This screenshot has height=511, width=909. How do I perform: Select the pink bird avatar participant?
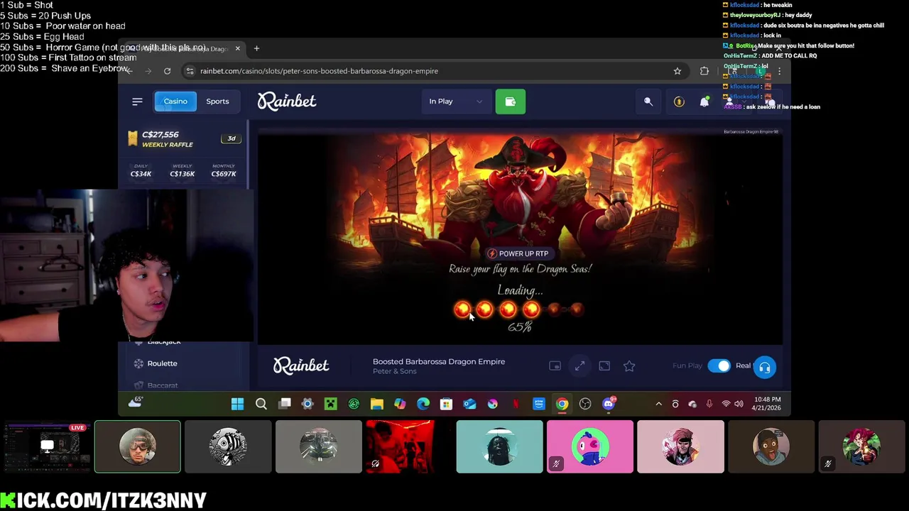point(589,446)
